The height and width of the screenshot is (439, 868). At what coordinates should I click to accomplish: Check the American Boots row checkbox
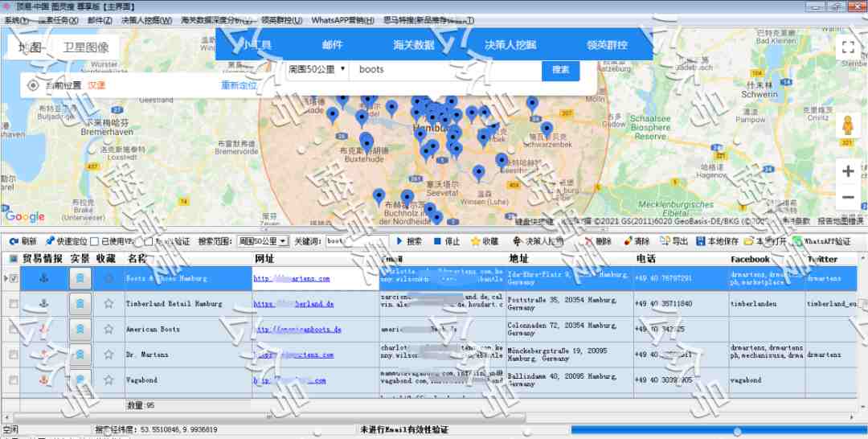click(x=14, y=330)
